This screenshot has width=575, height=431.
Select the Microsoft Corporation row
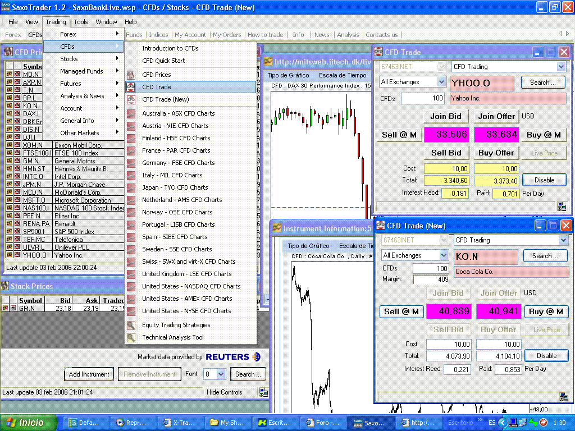(x=65, y=200)
